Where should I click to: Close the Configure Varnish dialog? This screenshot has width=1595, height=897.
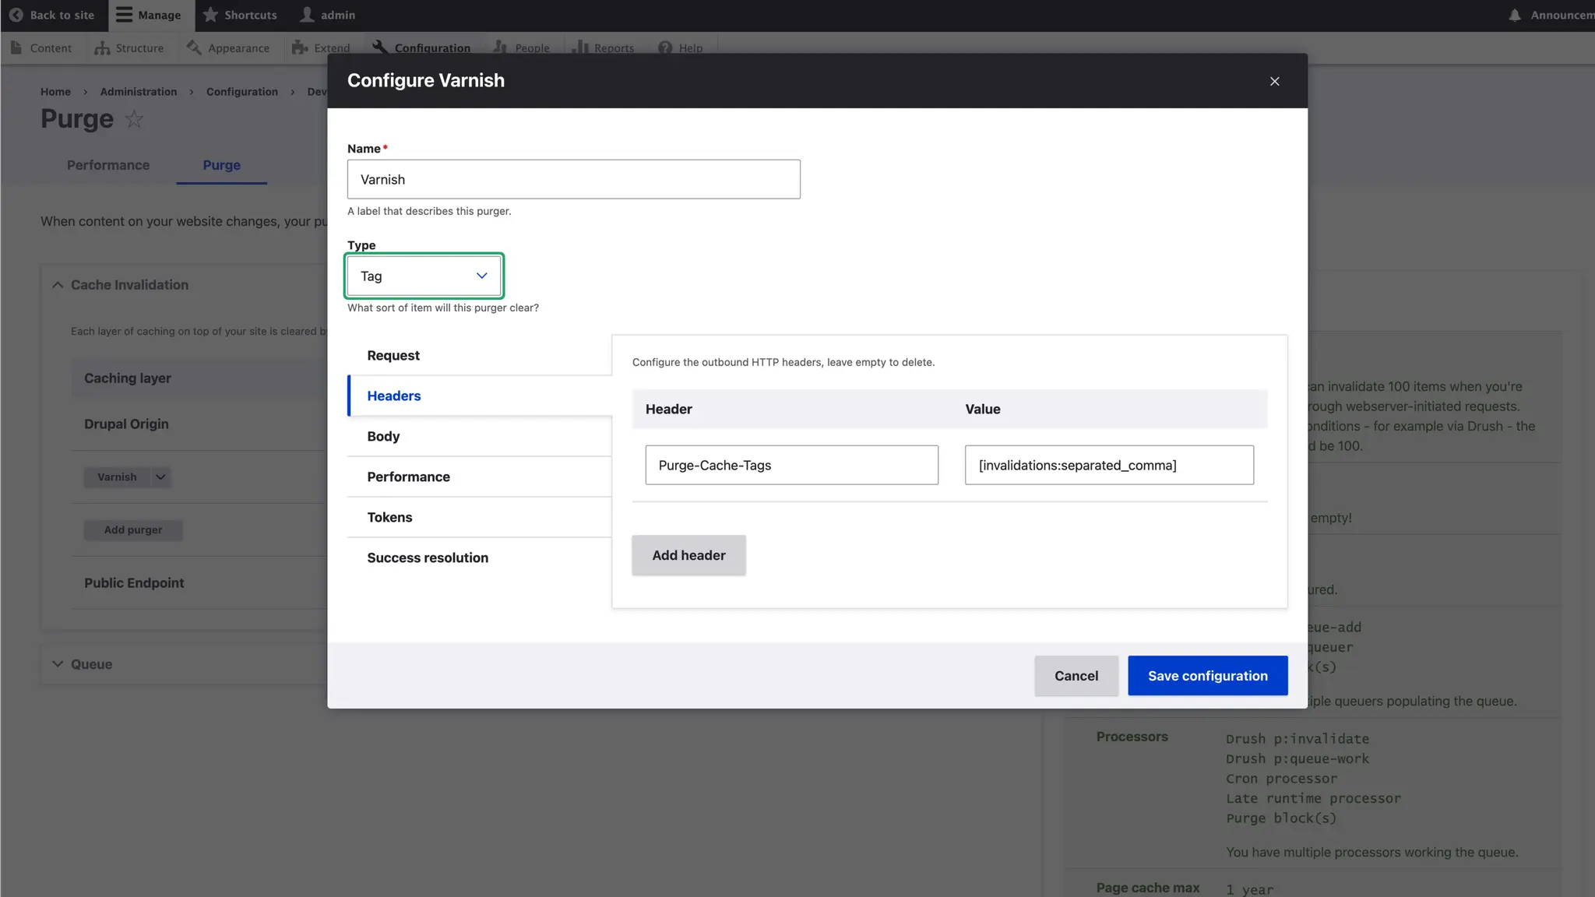[1274, 81]
